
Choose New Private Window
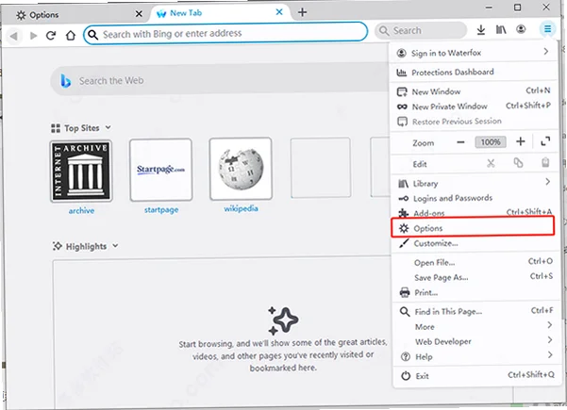click(474, 107)
